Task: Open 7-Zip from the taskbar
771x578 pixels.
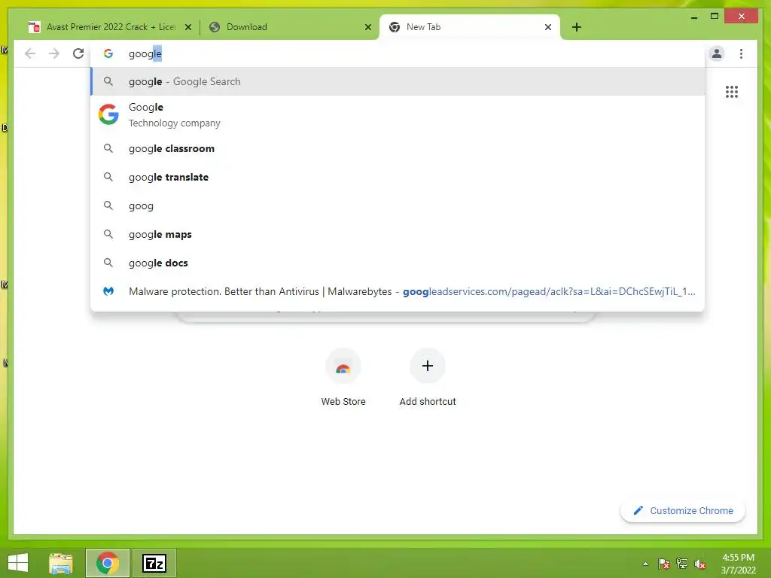Action: [154, 563]
